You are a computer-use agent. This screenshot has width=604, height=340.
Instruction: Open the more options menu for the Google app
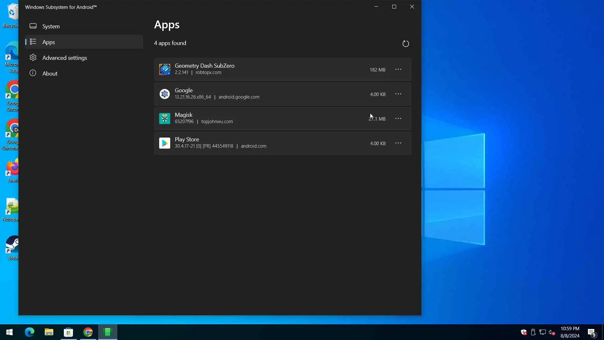tap(398, 94)
